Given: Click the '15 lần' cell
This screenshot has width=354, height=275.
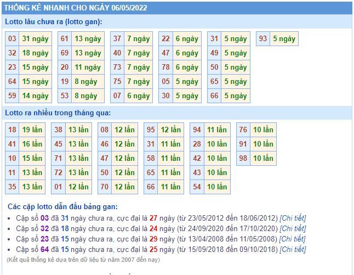Looking at the screenshot, I should [x=32, y=158].
